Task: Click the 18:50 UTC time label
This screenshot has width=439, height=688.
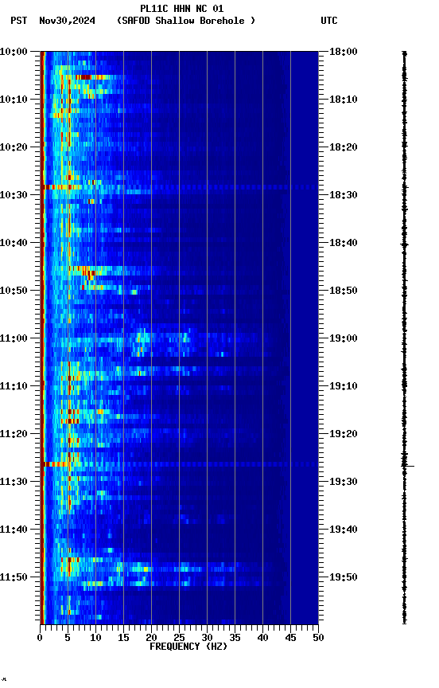Action: 344,291
